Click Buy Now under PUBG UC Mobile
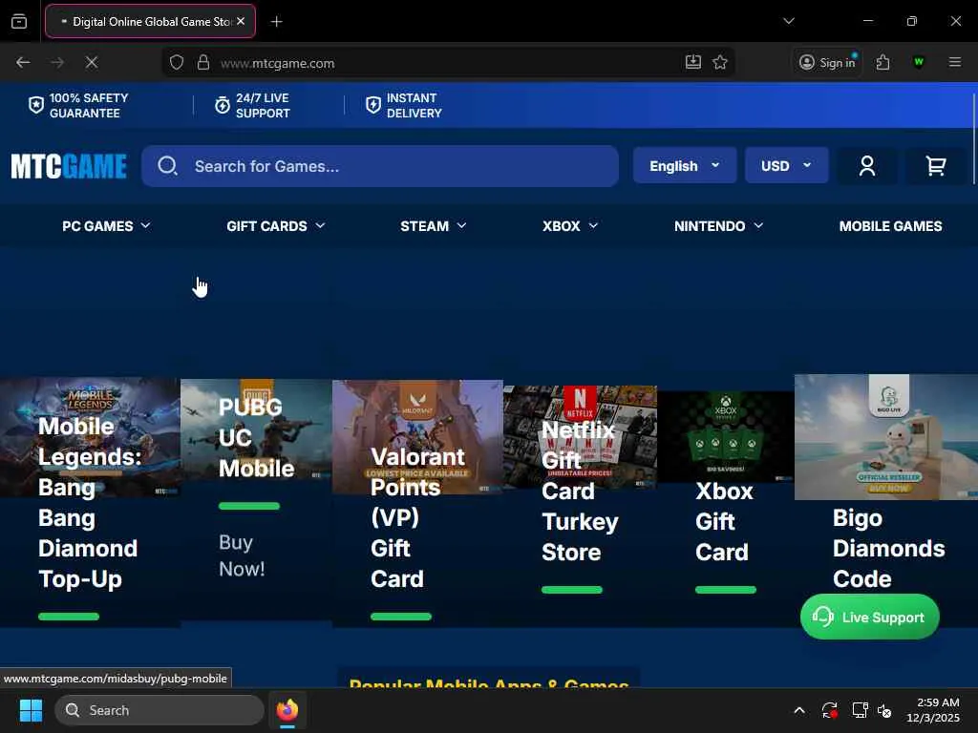Viewport: 978px width, 733px height. [242, 555]
